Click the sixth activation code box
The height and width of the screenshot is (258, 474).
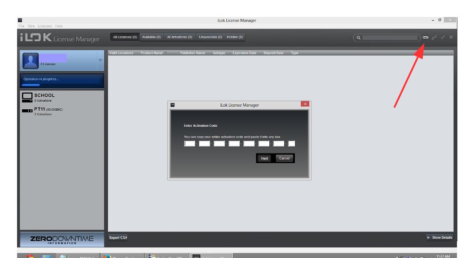tap(263, 144)
